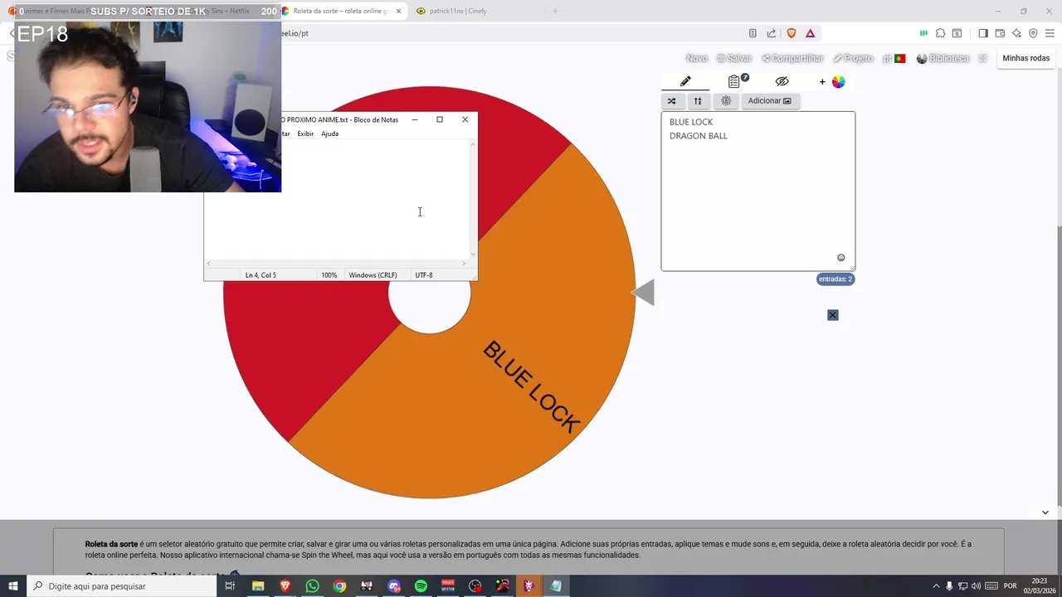The image size is (1062, 597).
Task: Click Compartilhar to share wheel
Action: 792,58
